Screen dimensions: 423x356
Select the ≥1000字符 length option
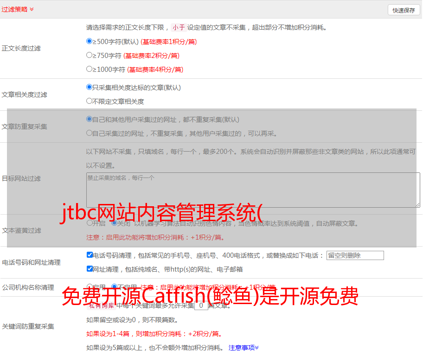(x=89, y=69)
